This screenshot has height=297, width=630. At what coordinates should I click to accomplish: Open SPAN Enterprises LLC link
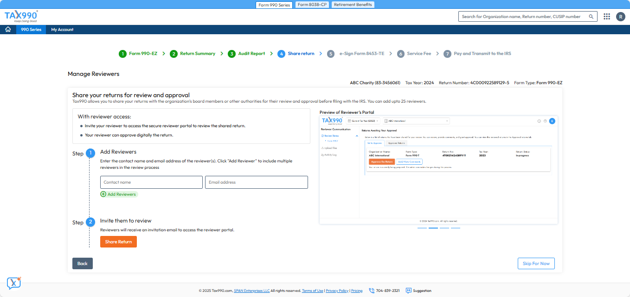(251, 291)
